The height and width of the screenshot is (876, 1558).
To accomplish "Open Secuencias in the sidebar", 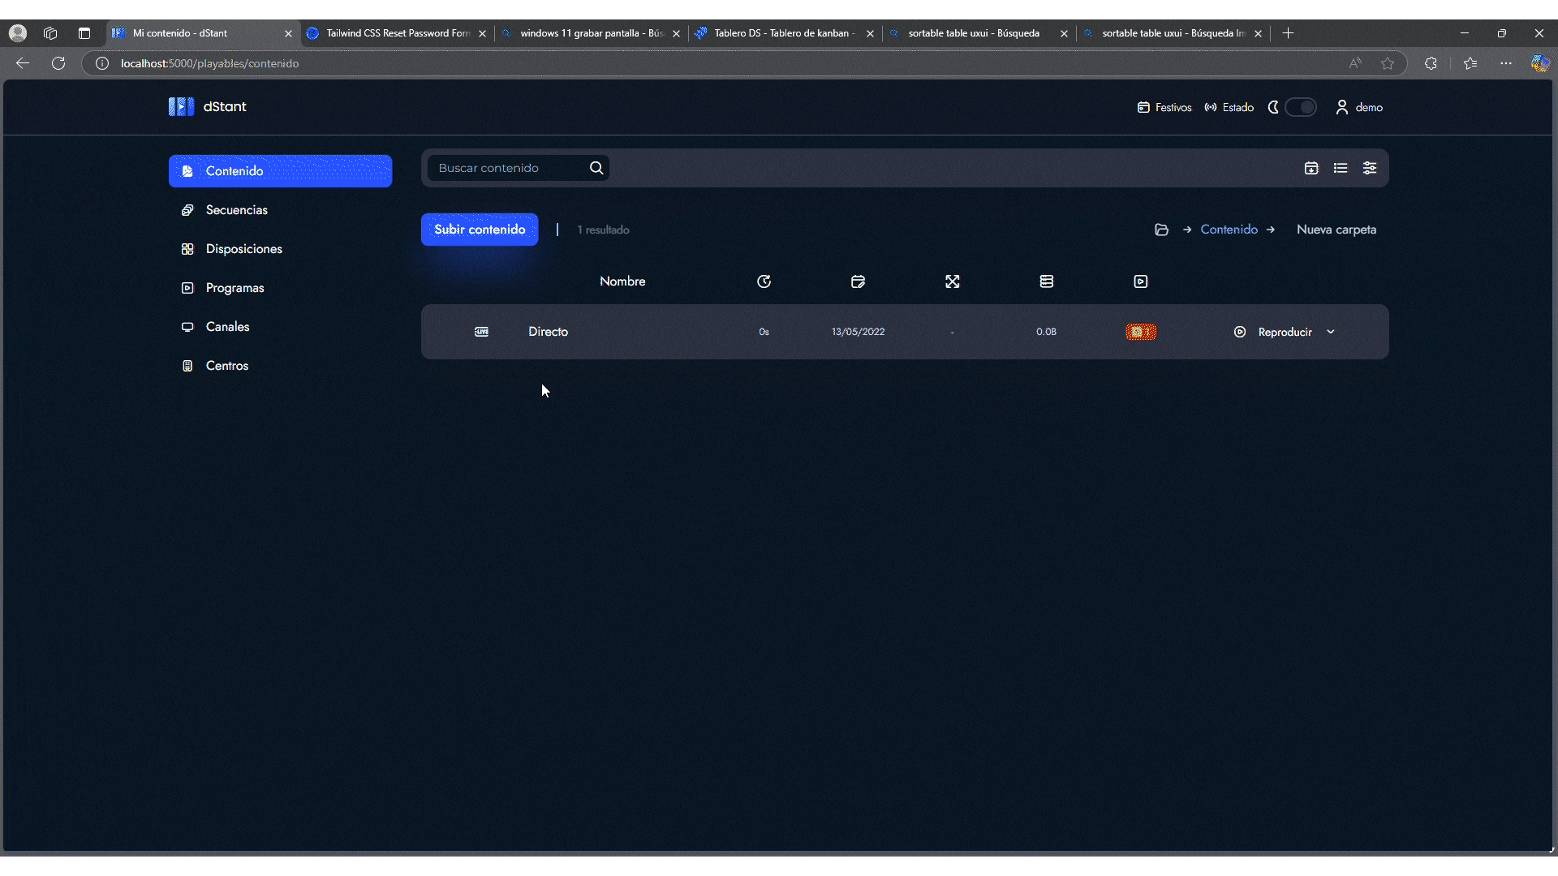I will pos(236,210).
